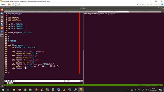Open Files manager from the Ubuntu dock
Image resolution: width=164 pixels, height=92 pixels.
click(x=2, y=17)
